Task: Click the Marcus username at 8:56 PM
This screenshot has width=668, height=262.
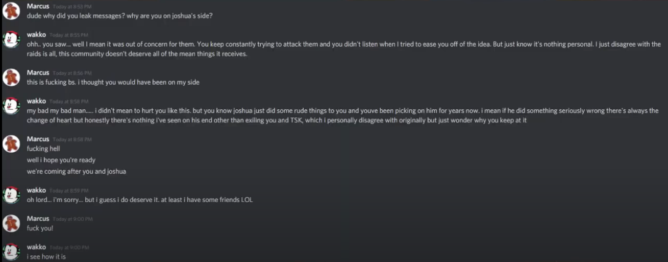Action: pyautogui.click(x=38, y=73)
